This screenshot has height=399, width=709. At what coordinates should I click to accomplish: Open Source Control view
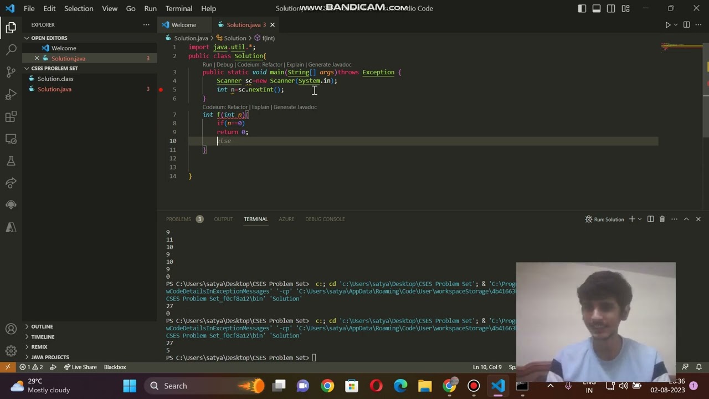point(11,72)
